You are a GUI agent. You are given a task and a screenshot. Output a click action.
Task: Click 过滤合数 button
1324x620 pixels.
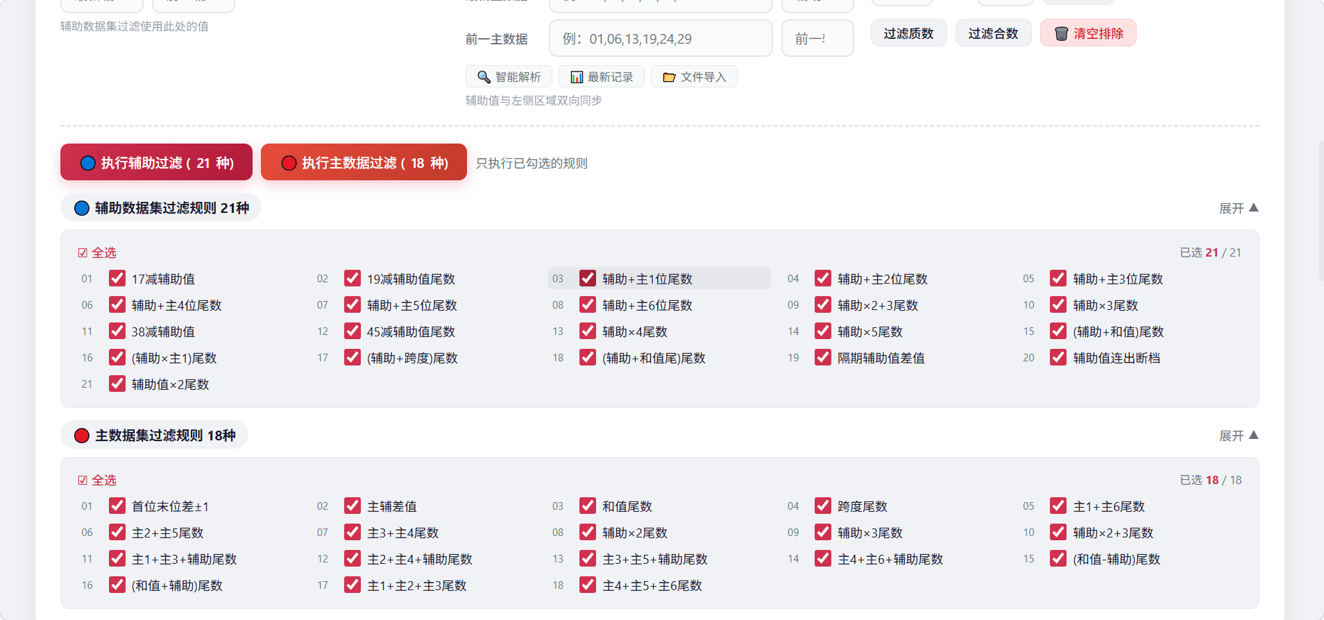[993, 33]
